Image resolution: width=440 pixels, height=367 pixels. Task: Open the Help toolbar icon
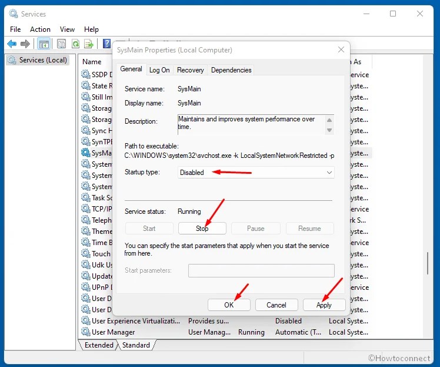pos(106,44)
